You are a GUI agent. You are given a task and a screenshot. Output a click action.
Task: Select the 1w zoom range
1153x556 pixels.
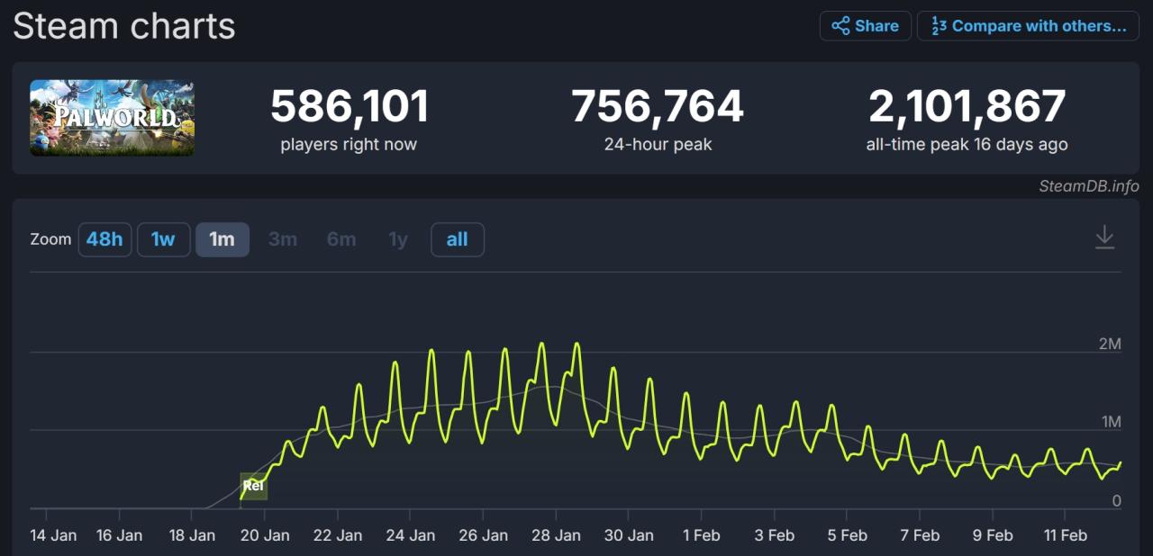pyautogui.click(x=163, y=239)
